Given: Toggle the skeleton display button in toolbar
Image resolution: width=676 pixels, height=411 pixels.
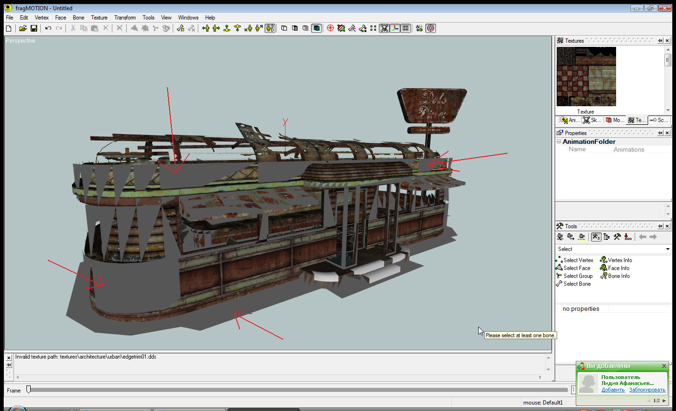Looking at the screenshot, I should pyautogui.click(x=384, y=28).
